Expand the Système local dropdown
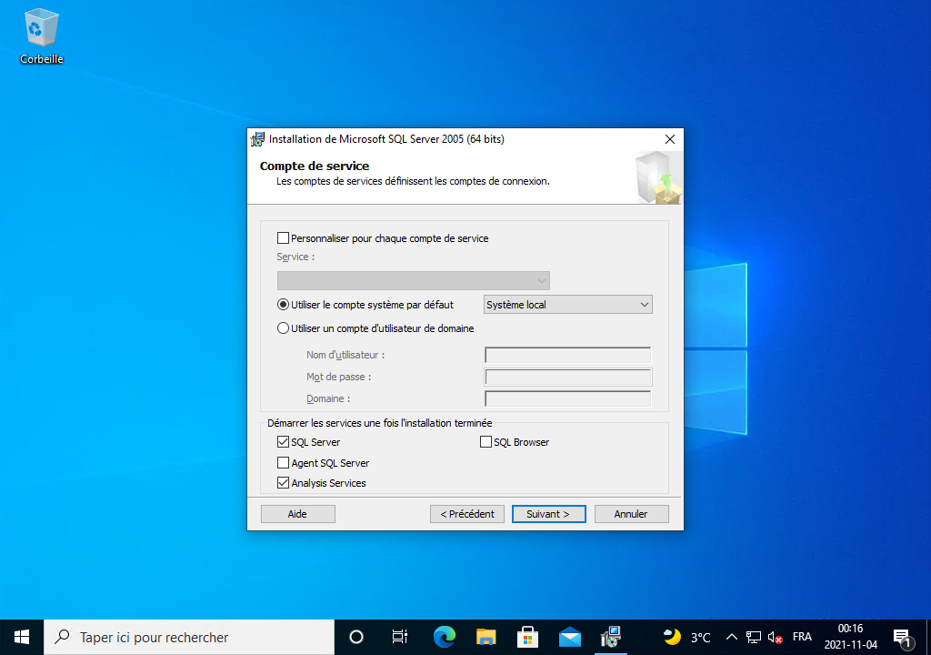 (x=568, y=305)
